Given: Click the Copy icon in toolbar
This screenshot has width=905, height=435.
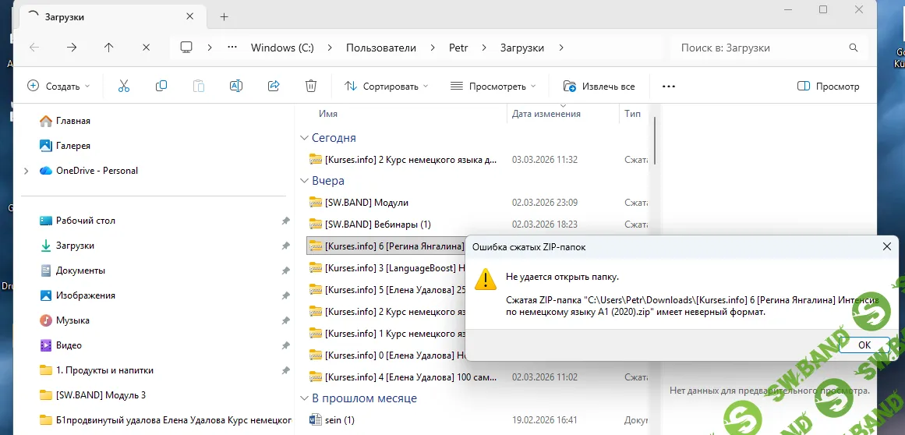Looking at the screenshot, I should click(x=161, y=87).
